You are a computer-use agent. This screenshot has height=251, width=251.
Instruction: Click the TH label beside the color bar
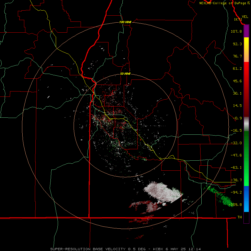[x=240, y=217]
